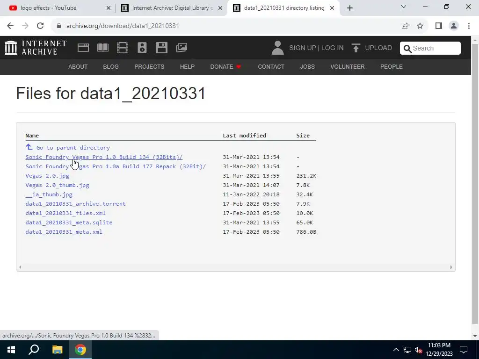Go back with the browser back arrow
Image resolution: width=479 pixels, height=359 pixels.
(x=10, y=26)
